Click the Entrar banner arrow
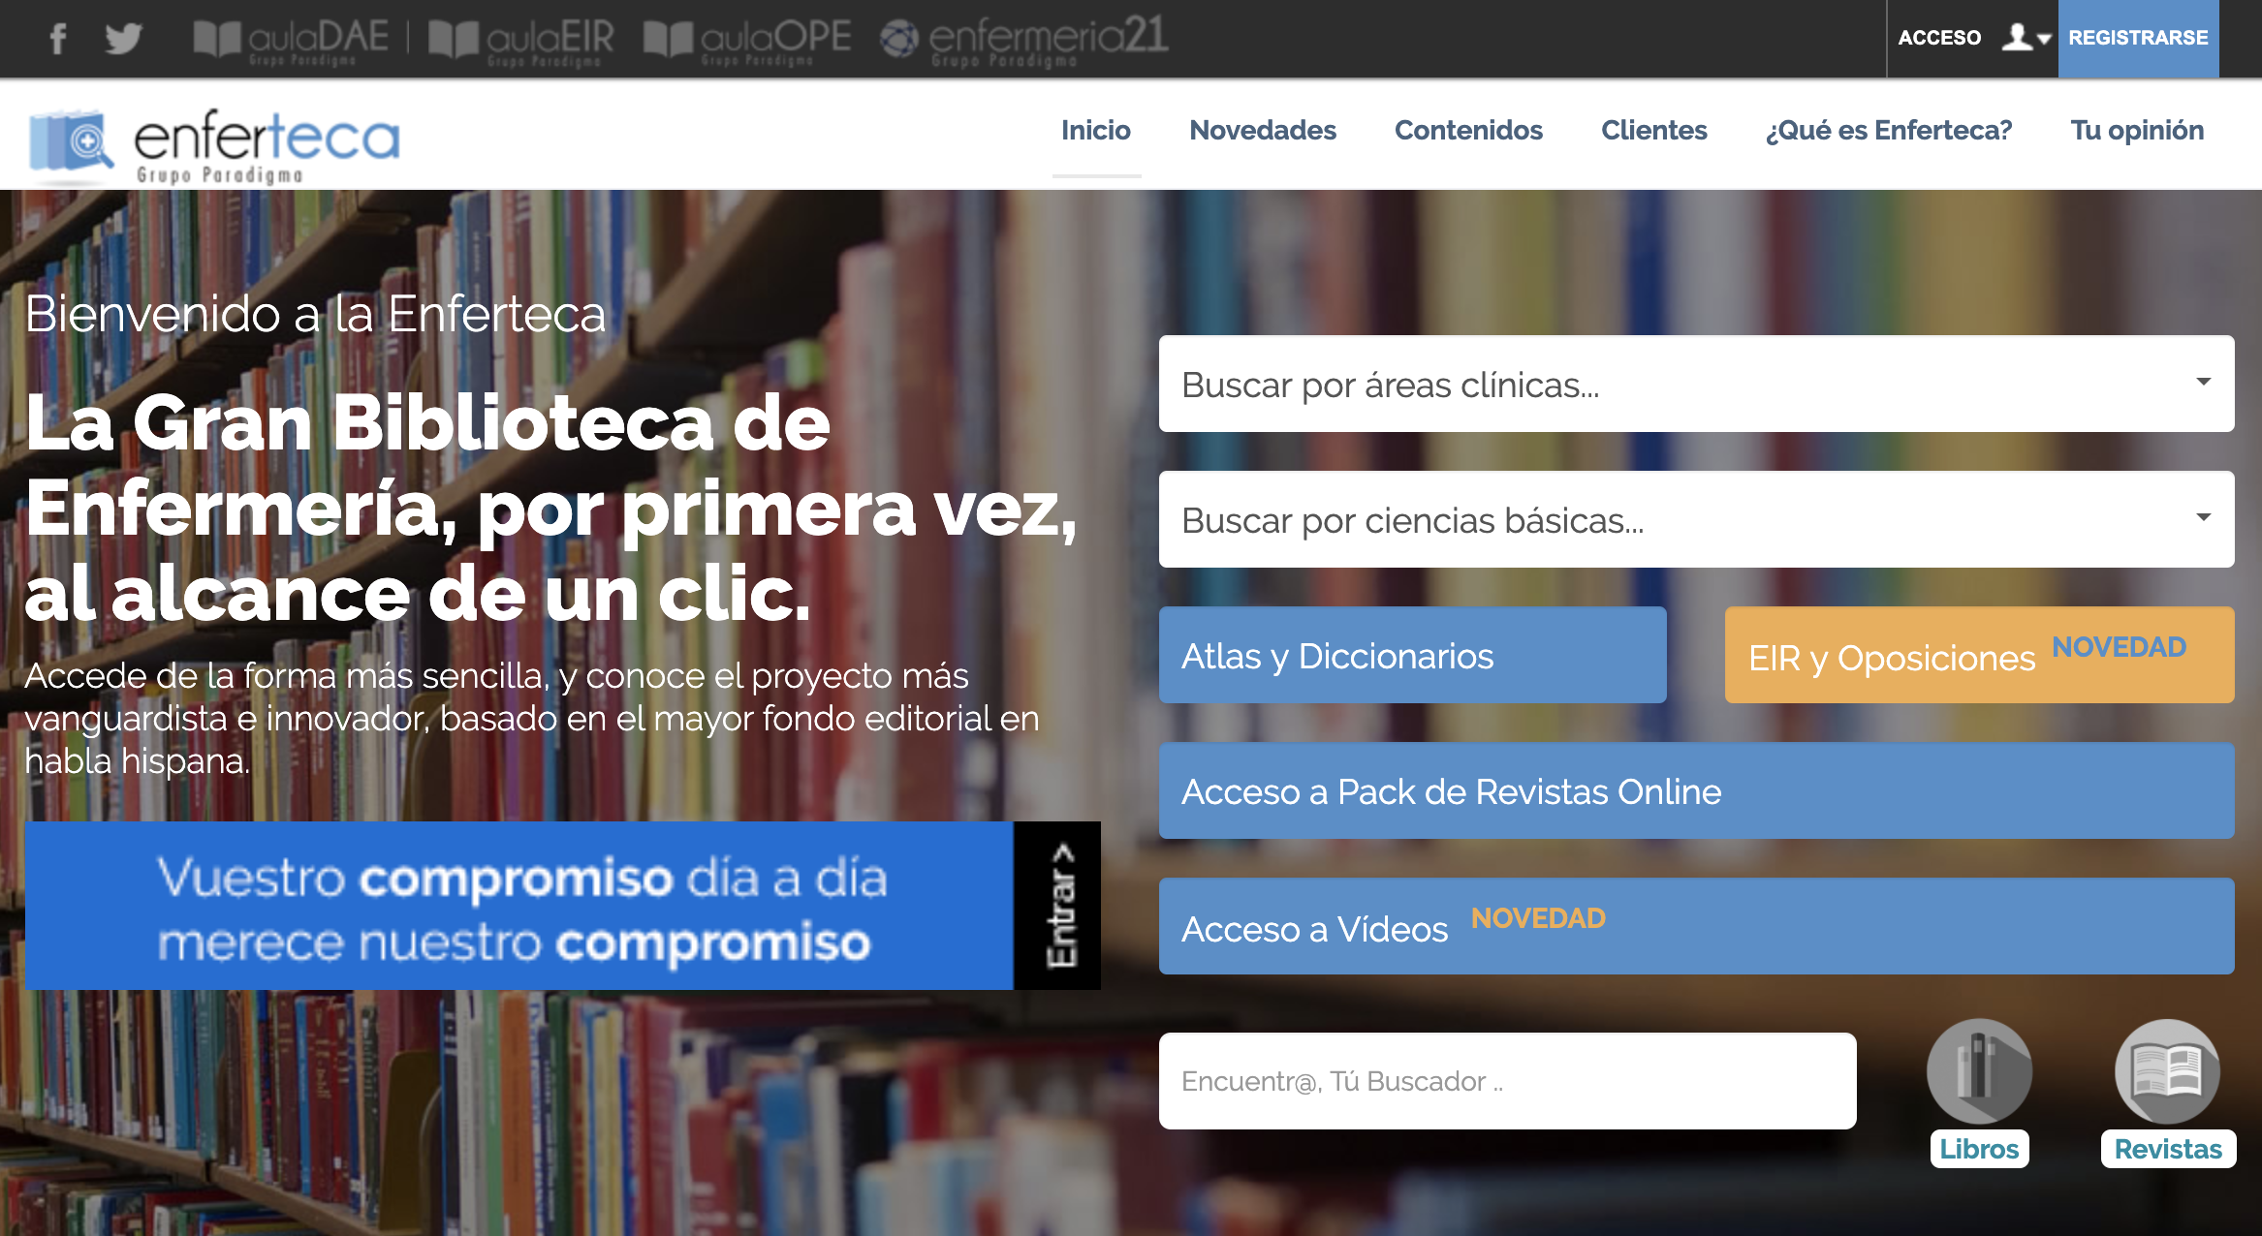The width and height of the screenshot is (2262, 1236). pyautogui.click(x=1057, y=906)
